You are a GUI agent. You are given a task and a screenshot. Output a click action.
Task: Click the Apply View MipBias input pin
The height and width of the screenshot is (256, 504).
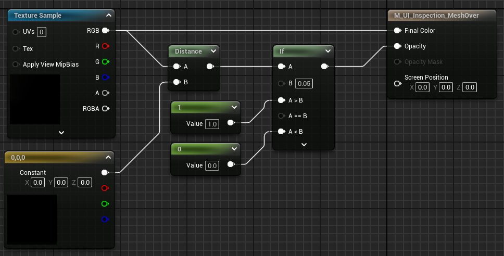click(x=16, y=64)
